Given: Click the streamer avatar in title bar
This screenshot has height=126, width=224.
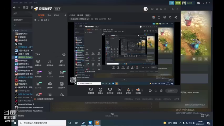Looking at the screenshot, I should click(x=146, y=9).
